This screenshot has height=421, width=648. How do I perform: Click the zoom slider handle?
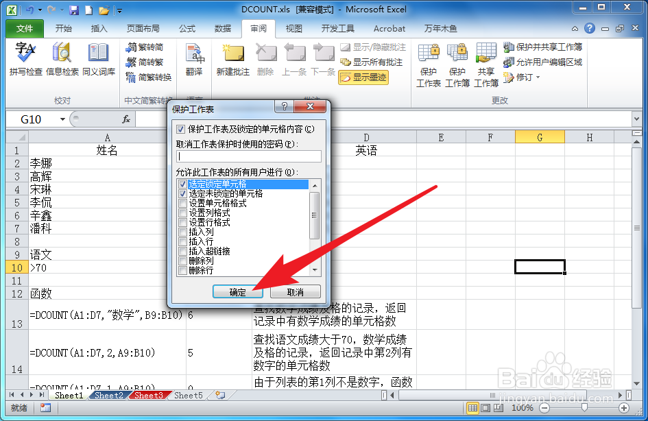(x=584, y=408)
